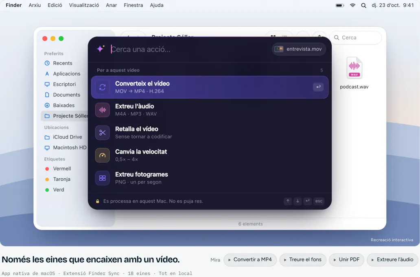Play the Extreure l'àudio demo

pyautogui.click(x=392, y=260)
